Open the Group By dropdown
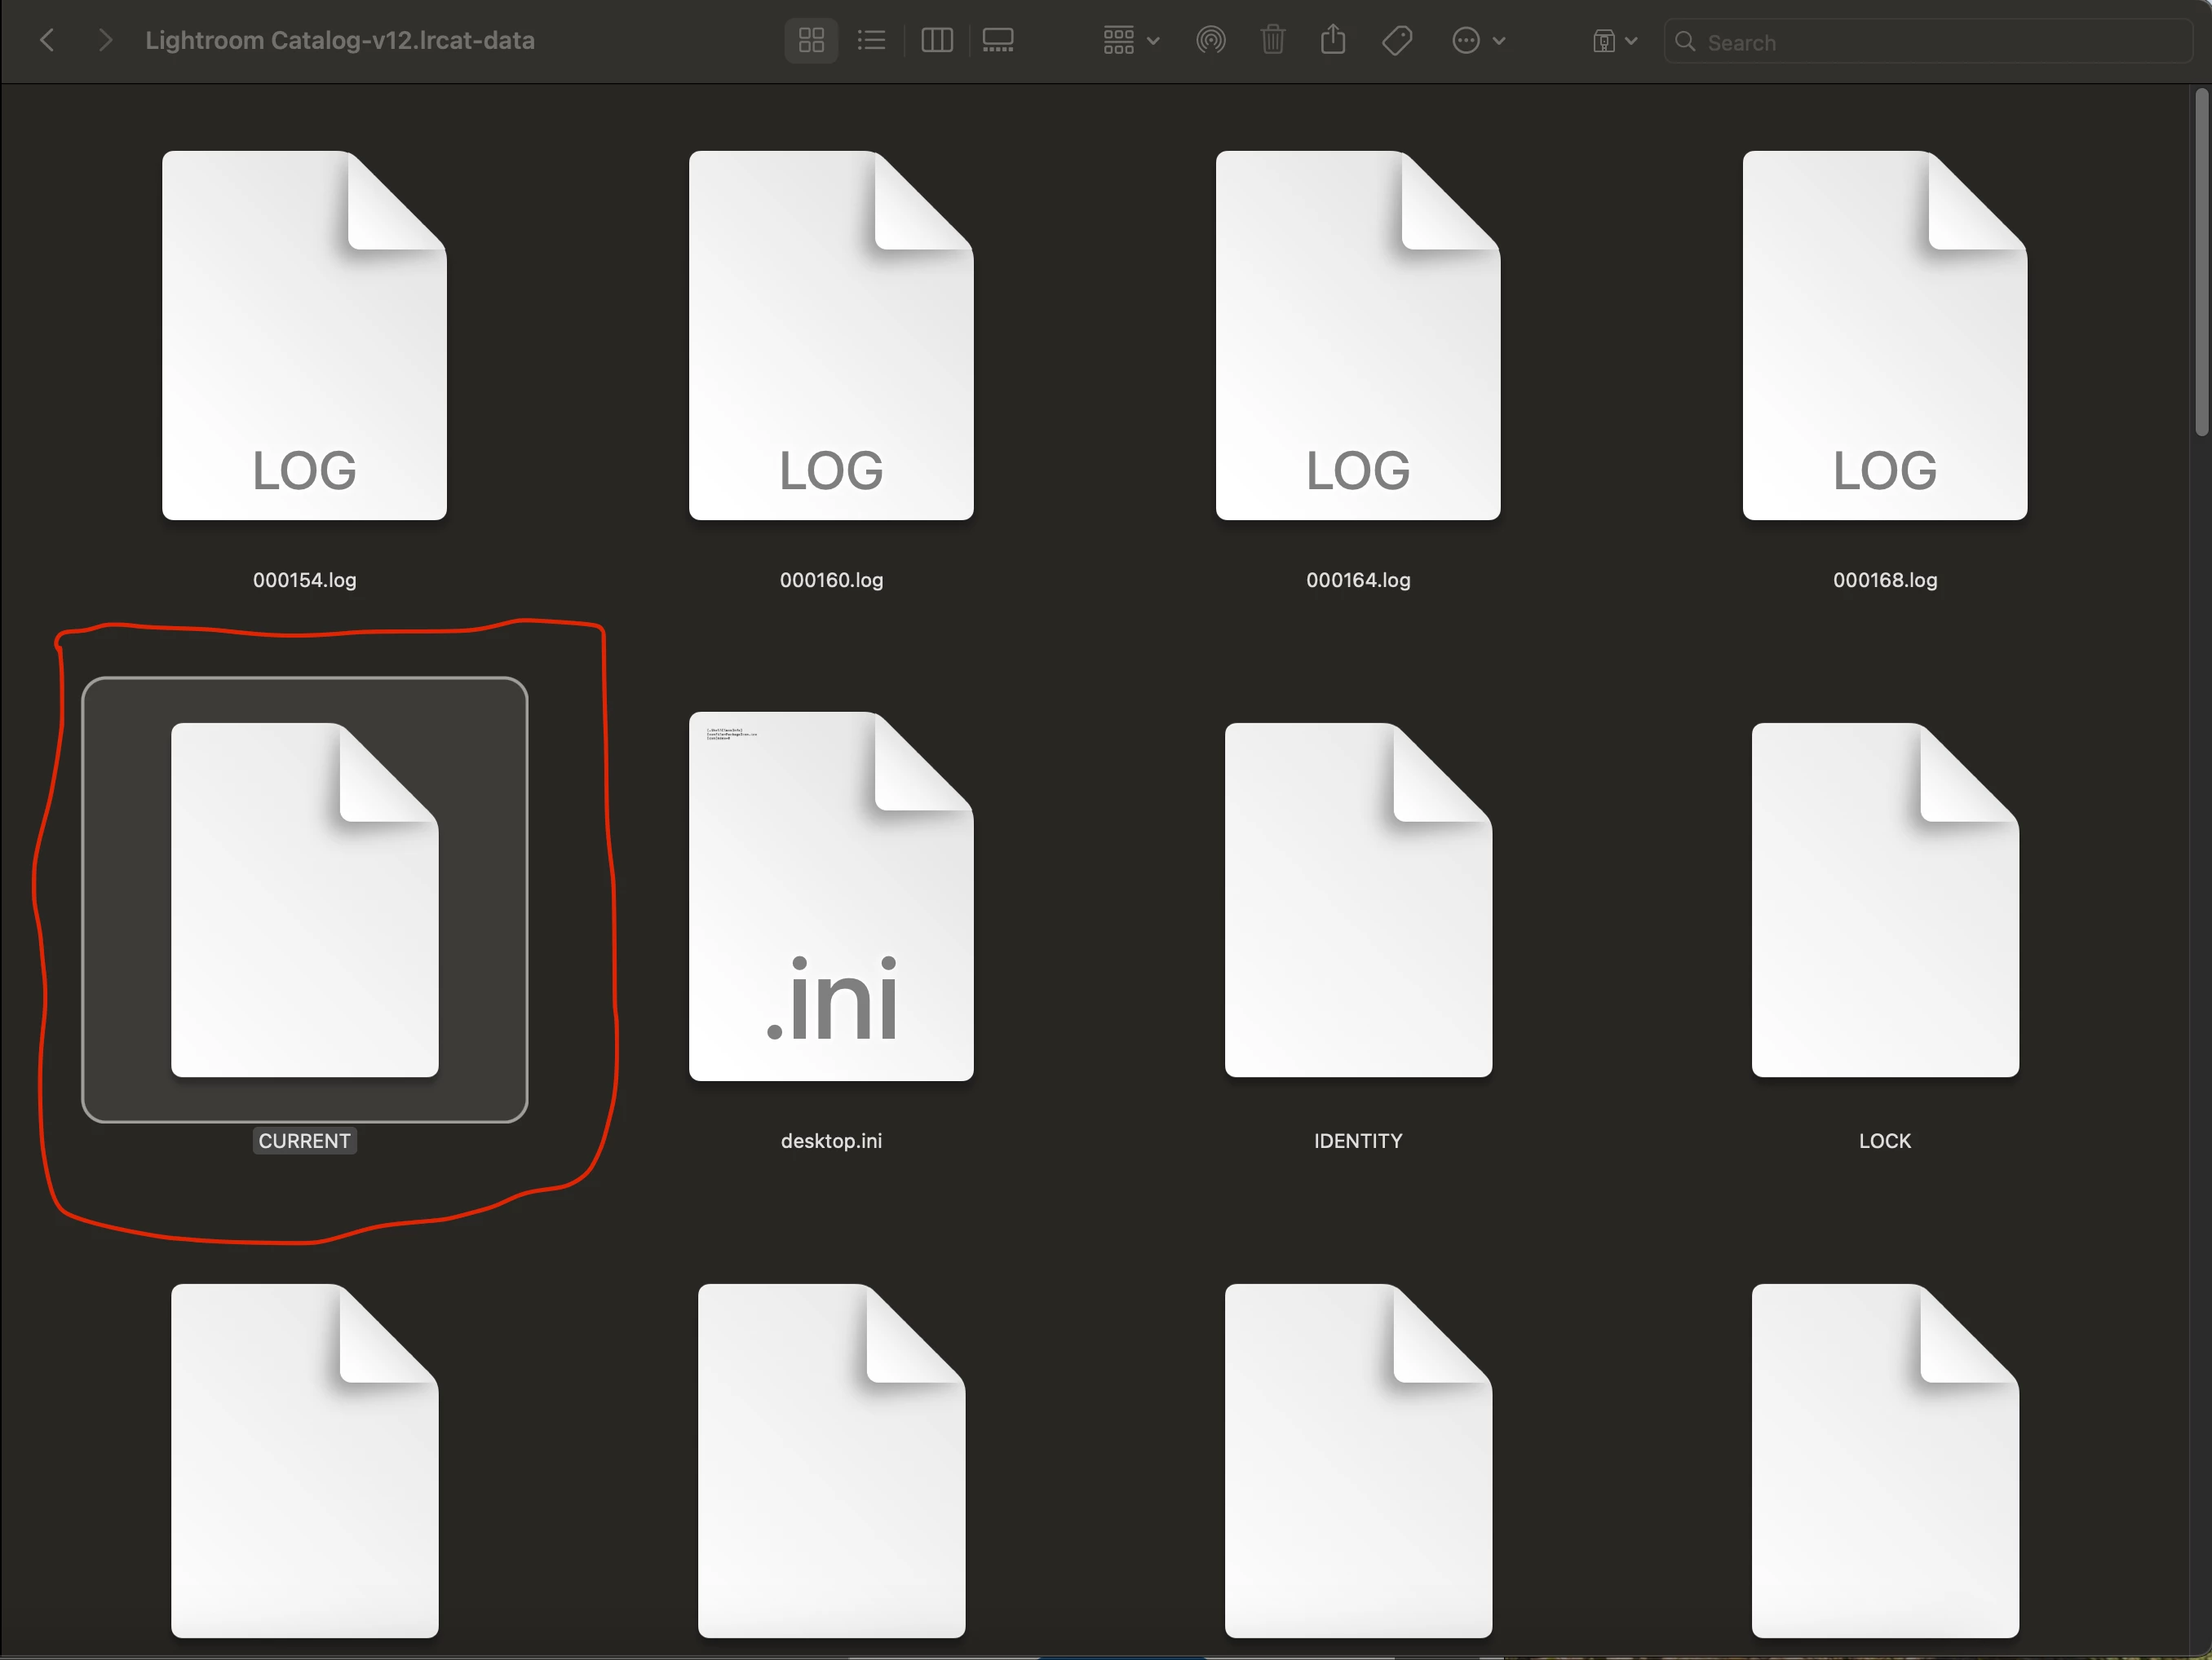The width and height of the screenshot is (2212, 1660). (1131, 41)
